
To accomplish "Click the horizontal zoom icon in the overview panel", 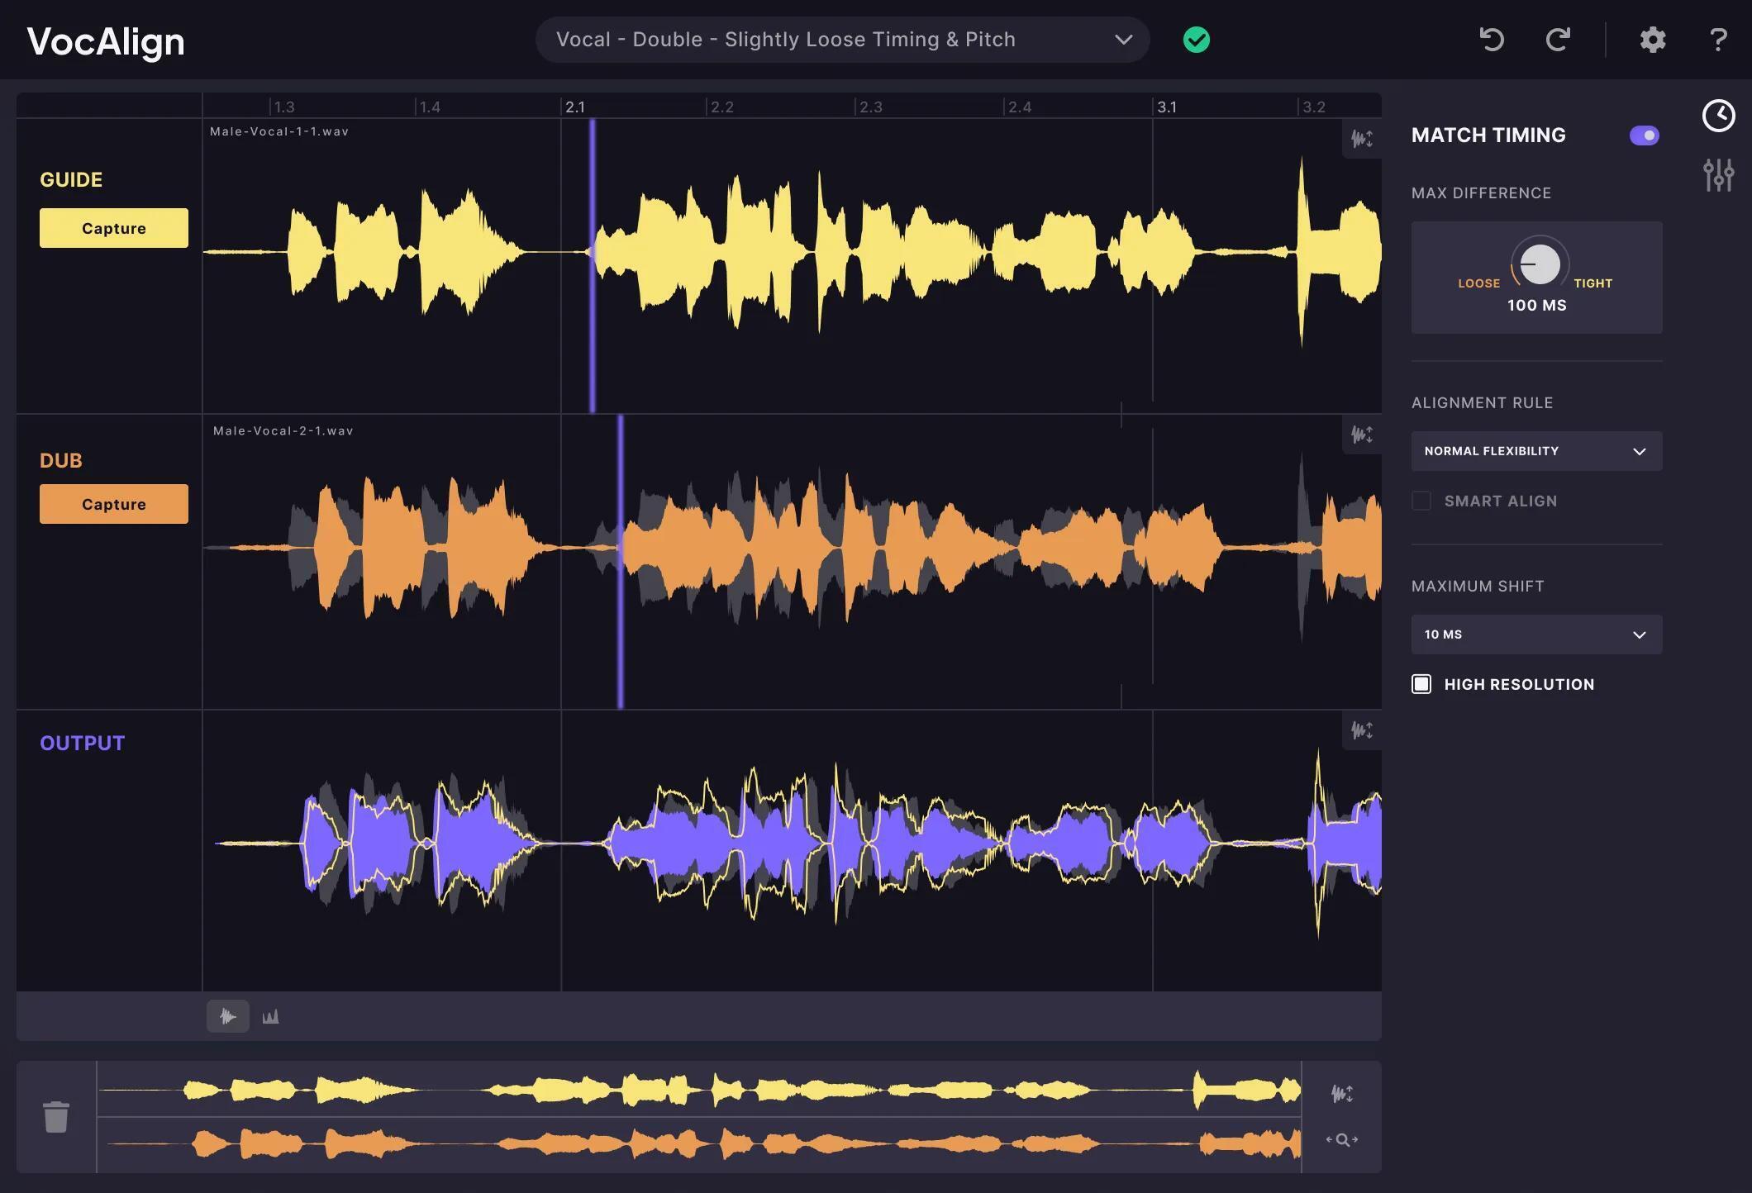I will [x=1343, y=1140].
